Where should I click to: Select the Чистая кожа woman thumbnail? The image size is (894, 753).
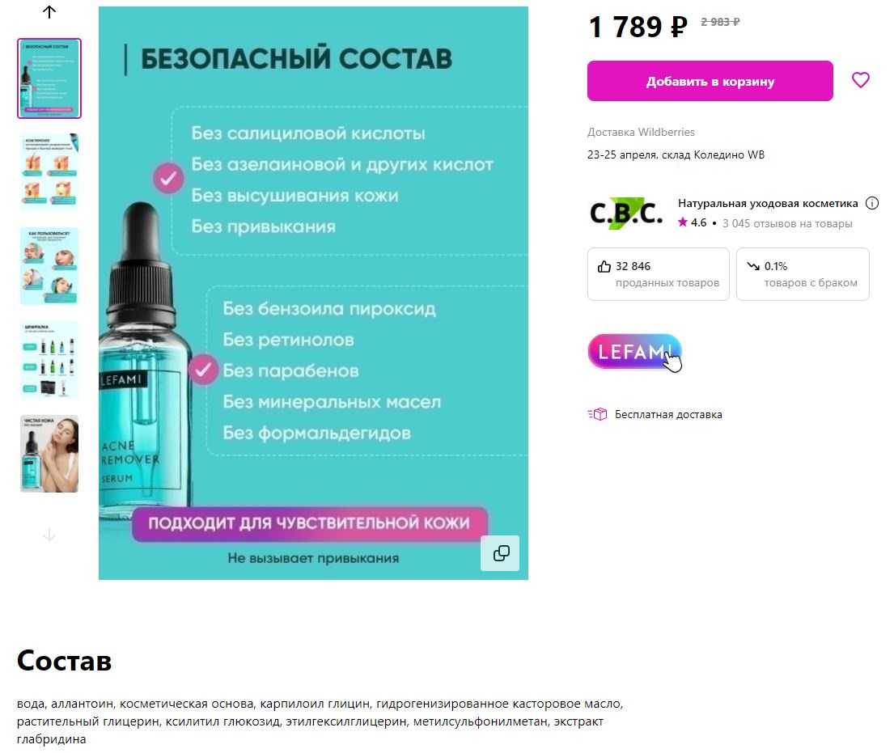(49, 454)
